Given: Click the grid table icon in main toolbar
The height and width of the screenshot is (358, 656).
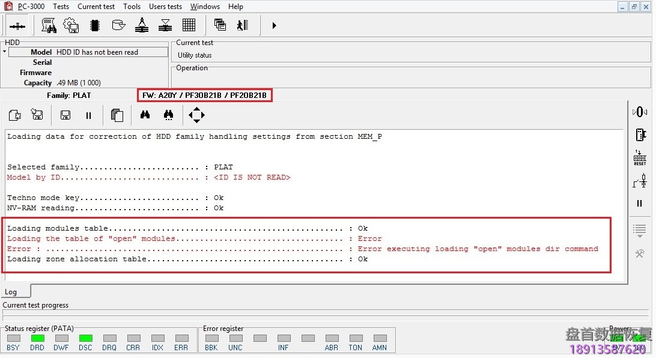Looking at the screenshot, I should [x=189, y=25].
